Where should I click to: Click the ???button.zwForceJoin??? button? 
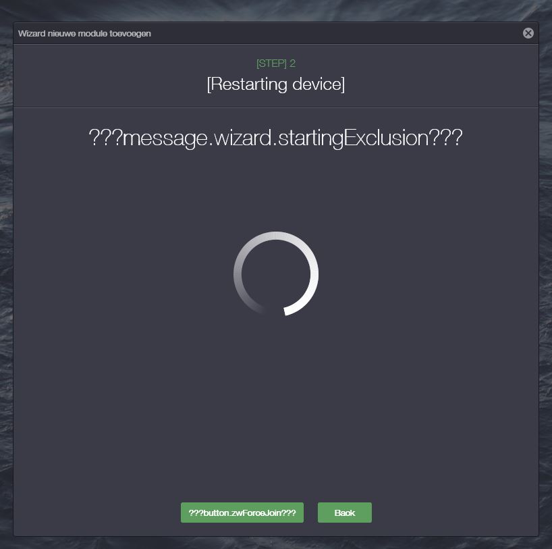(x=242, y=513)
